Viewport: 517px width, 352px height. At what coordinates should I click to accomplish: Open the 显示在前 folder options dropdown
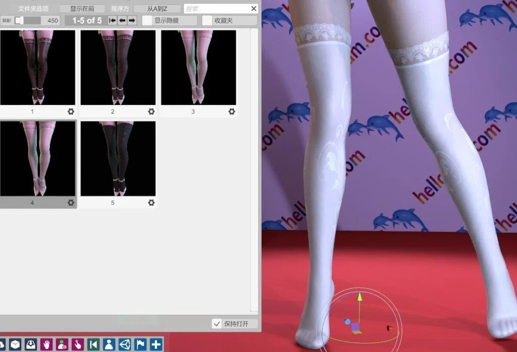[82, 9]
